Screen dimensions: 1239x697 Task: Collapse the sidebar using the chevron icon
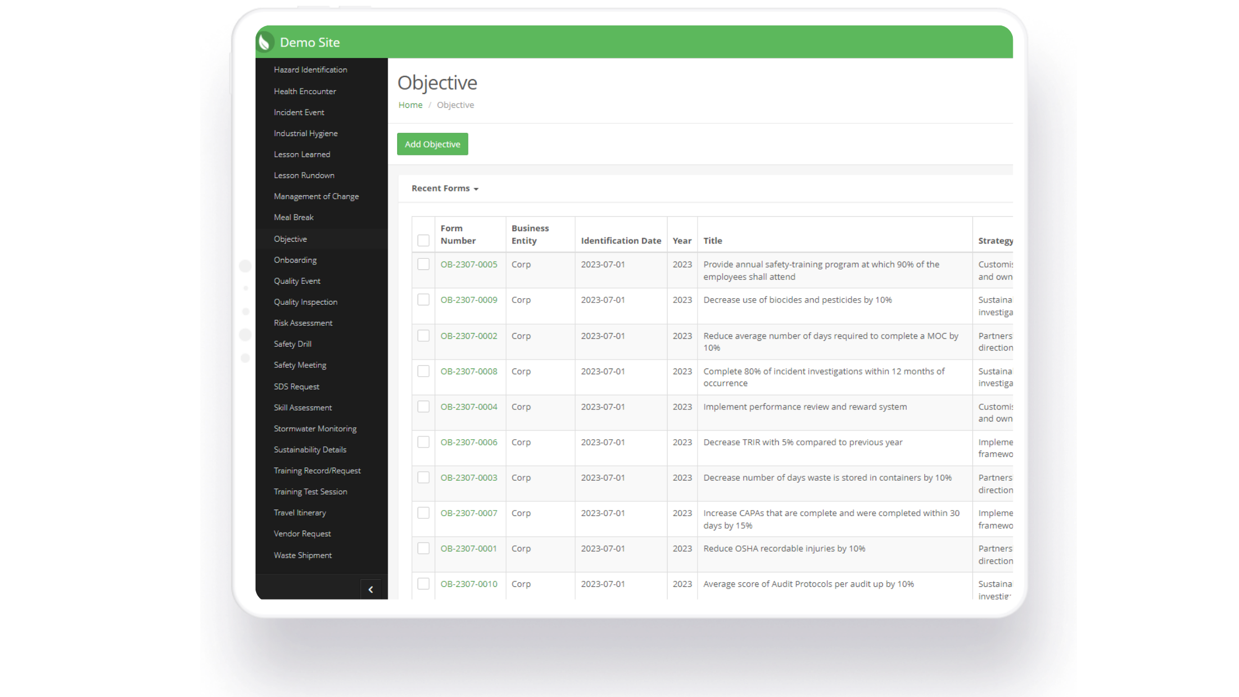click(x=371, y=589)
